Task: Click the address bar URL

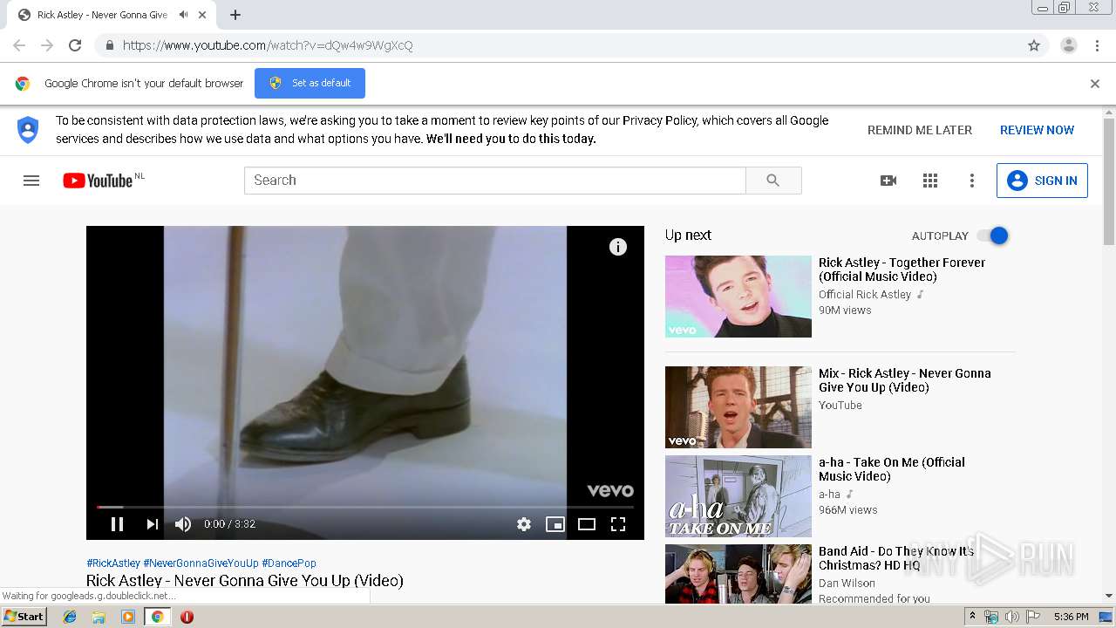Action: pos(268,45)
